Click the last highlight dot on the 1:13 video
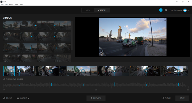The height and width of the screenshot is (103, 192). coord(57,48)
